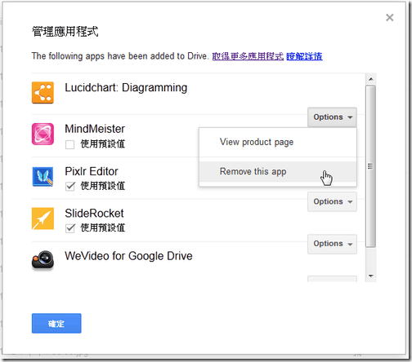Click the Pixlr Editor butterfly icon

coord(43,177)
